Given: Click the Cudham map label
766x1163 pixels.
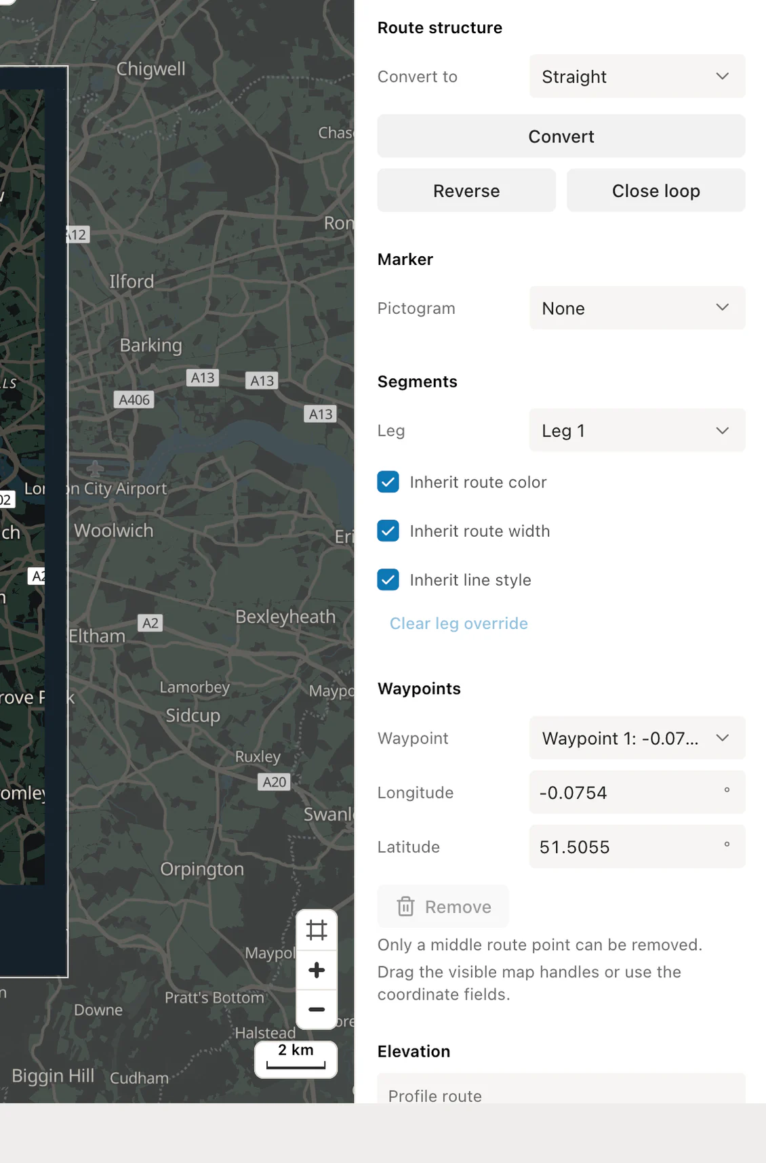Looking at the screenshot, I should pos(139,1078).
